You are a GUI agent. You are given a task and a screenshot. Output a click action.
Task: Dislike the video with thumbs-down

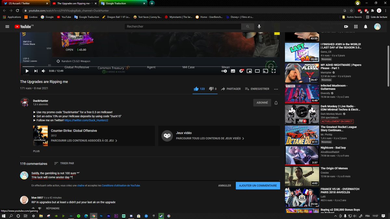click(x=213, y=89)
